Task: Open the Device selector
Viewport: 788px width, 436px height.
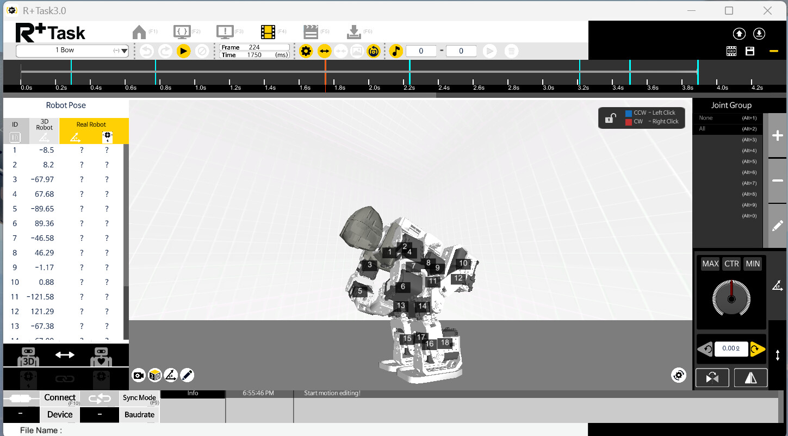Action: tap(60, 414)
